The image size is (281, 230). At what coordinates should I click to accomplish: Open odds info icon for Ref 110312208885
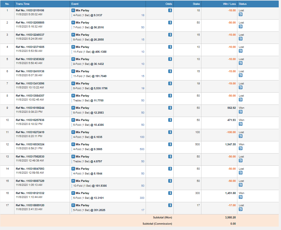[170, 23]
